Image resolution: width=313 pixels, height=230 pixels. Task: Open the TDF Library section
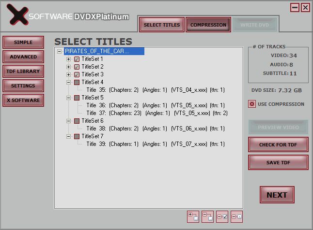(23, 72)
